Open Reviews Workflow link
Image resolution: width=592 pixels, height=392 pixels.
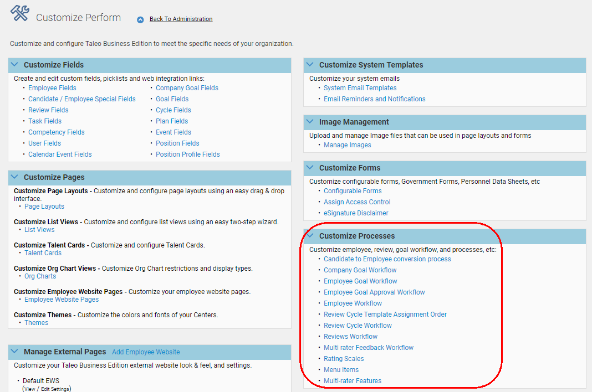tap(350, 337)
